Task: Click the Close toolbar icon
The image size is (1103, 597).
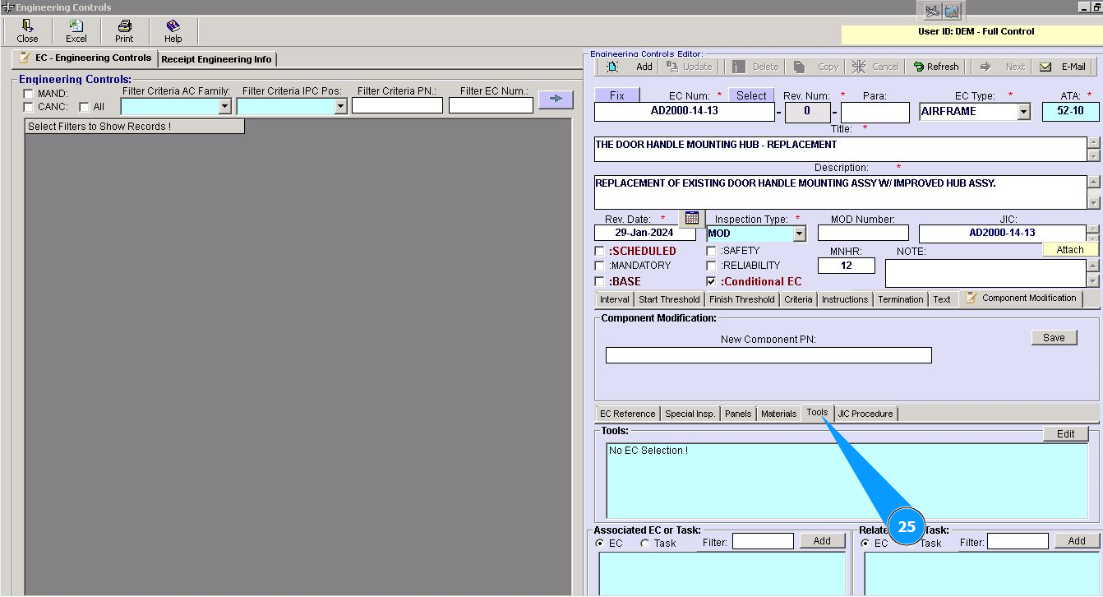Action: click(27, 31)
